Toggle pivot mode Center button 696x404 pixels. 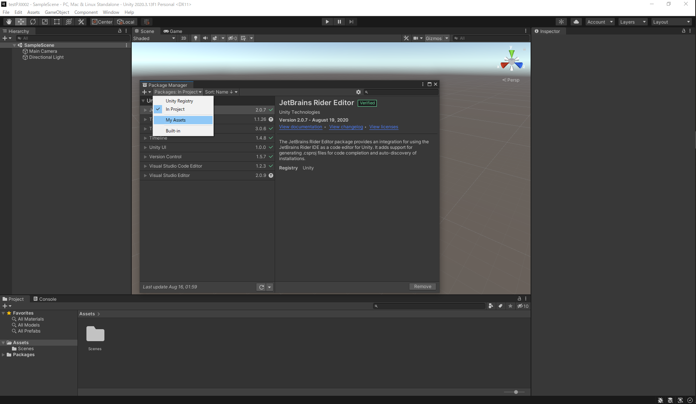[x=102, y=22]
